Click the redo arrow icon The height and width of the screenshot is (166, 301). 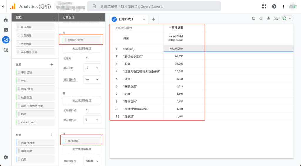[x=261, y=19]
